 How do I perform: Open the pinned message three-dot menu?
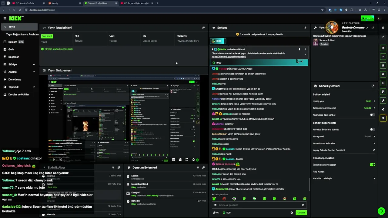click(x=305, y=49)
